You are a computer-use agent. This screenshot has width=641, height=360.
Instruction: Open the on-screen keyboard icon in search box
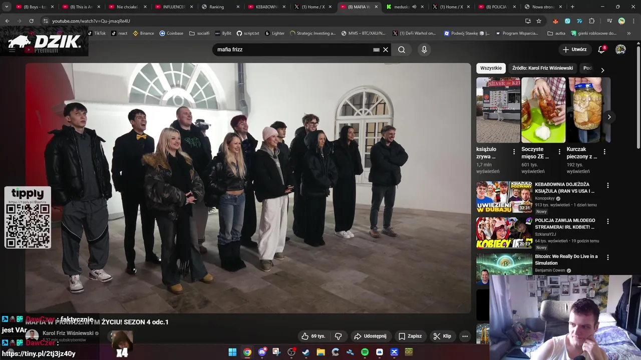[376, 49]
